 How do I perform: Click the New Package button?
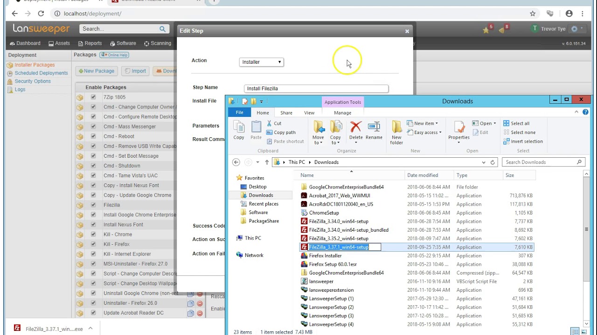click(x=97, y=71)
